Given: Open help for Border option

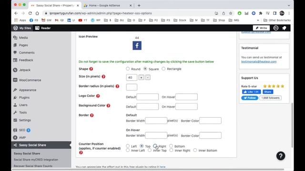Looking at the screenshot, I should coord(92,115).
